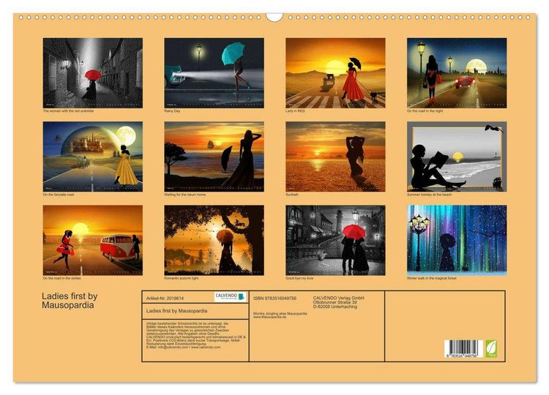Select caption 'Good bye my love'
Screen dimensions: 549x395
point(299,278)
